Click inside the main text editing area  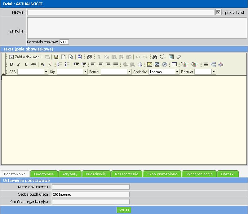pos(124,120)
